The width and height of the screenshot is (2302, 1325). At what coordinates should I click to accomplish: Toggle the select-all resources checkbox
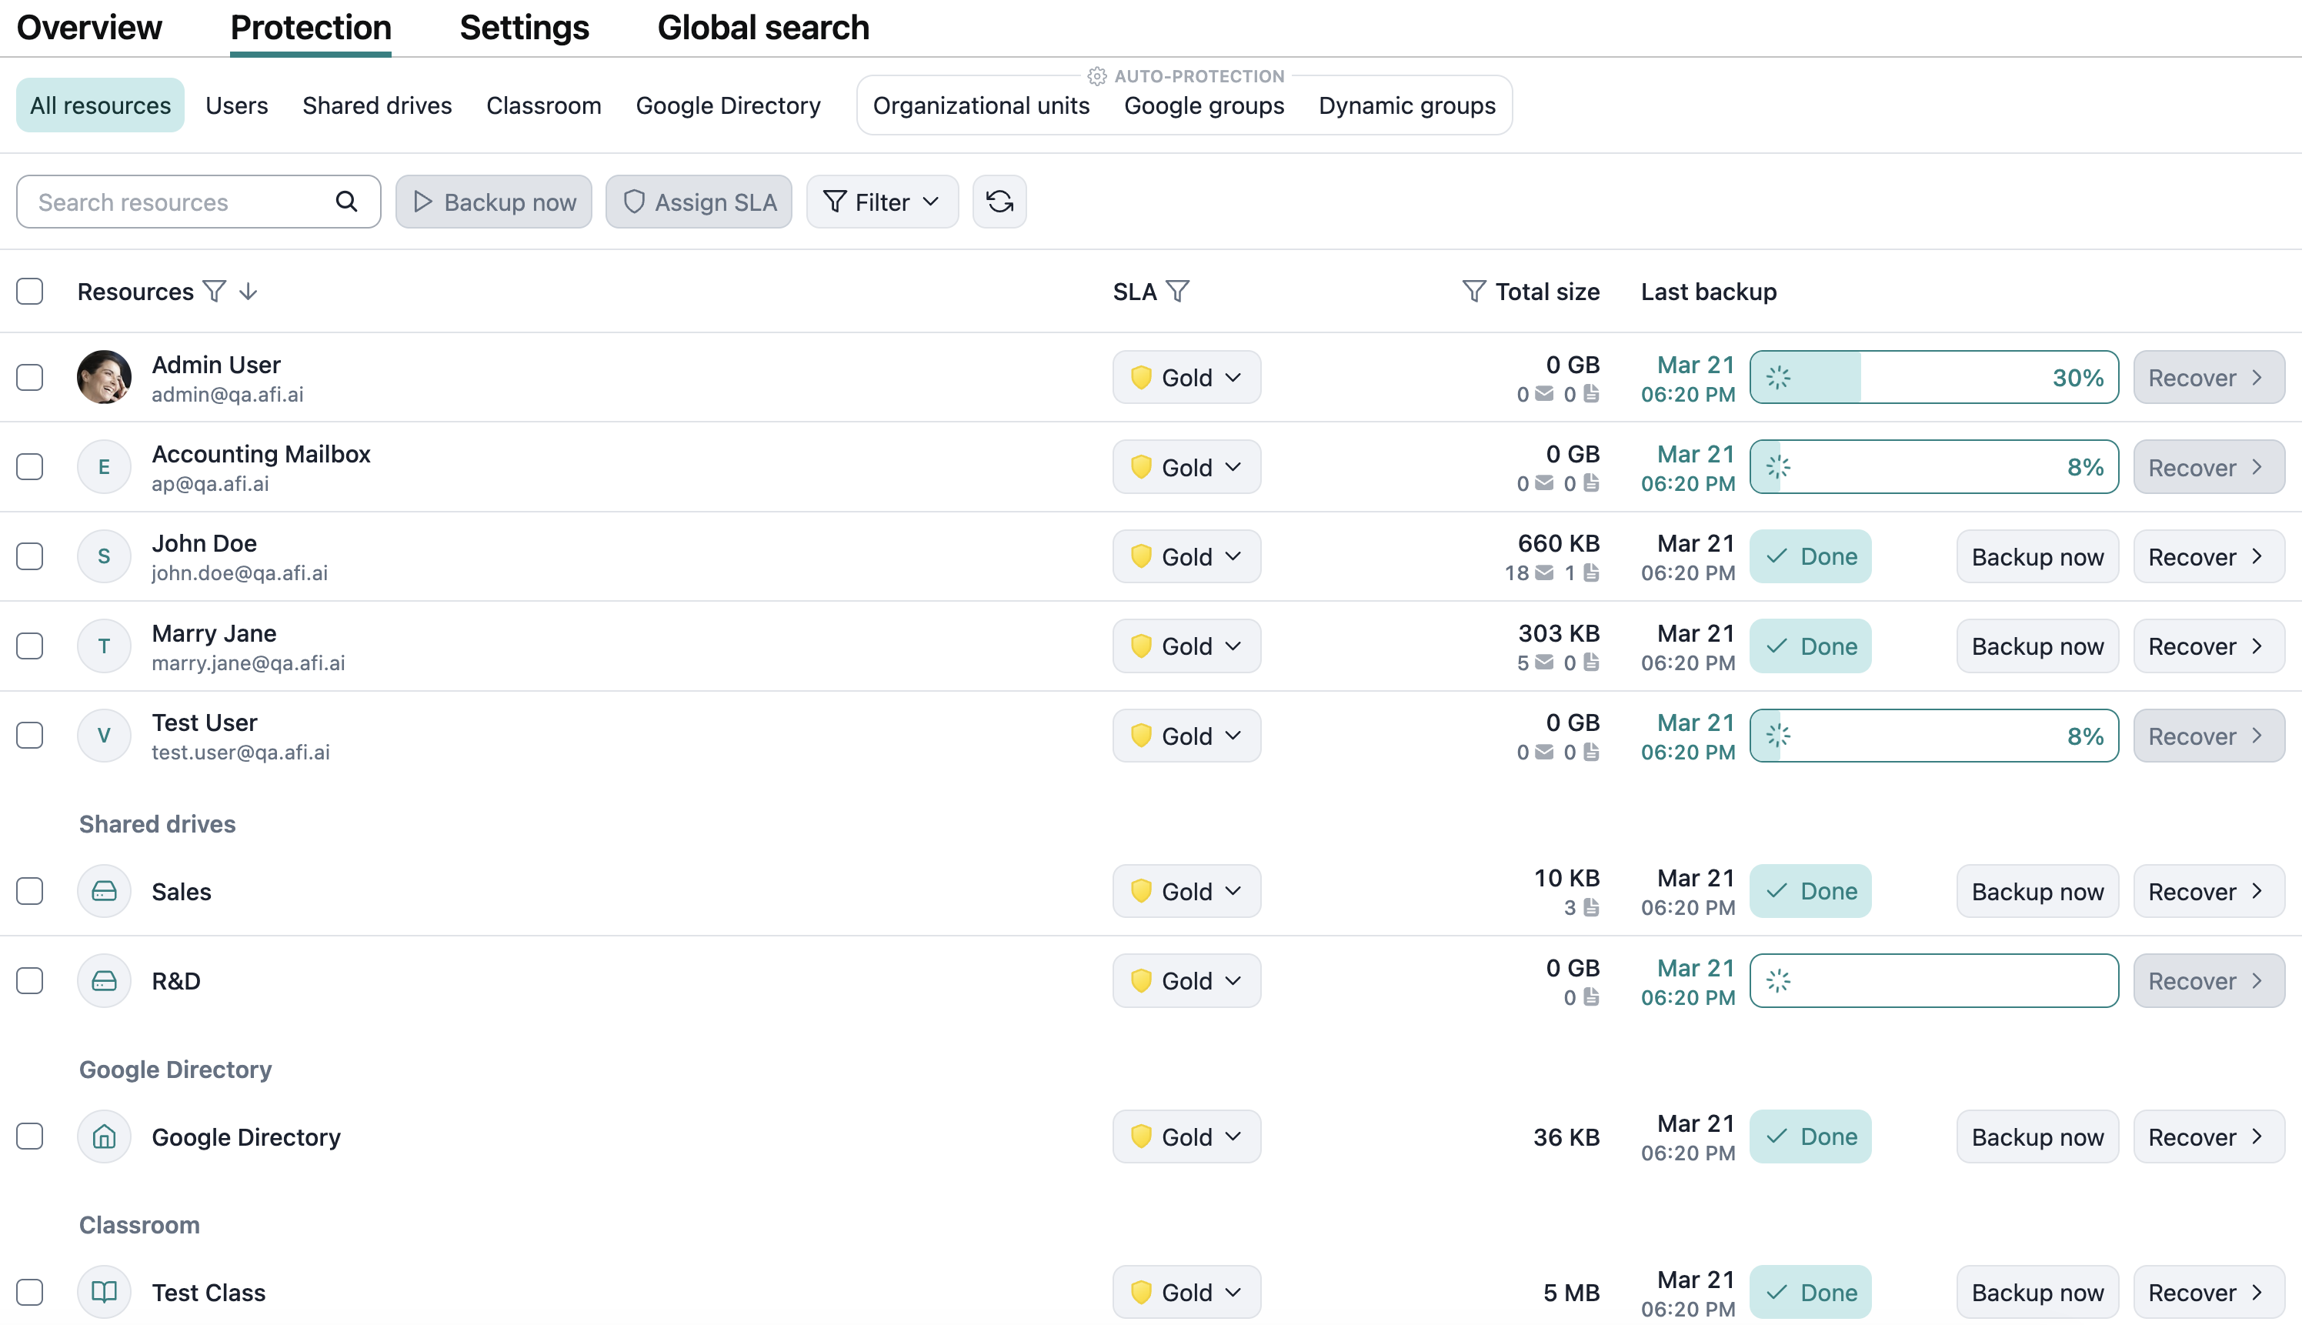pos(30,291)
